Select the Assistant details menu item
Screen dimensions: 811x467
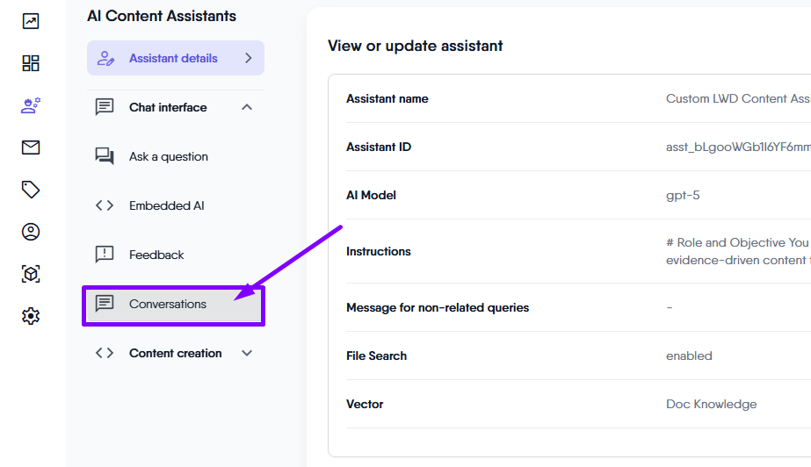coord(173,58)
